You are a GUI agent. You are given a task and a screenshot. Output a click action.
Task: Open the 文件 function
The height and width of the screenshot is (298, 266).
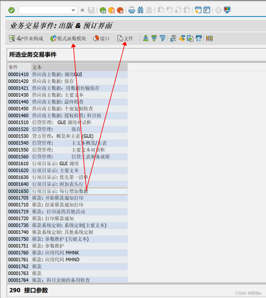(x=126, y=38)
